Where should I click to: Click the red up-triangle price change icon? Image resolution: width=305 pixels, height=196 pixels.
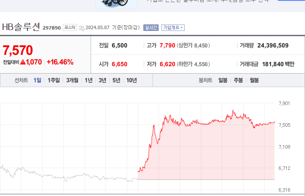coord(23,62)
